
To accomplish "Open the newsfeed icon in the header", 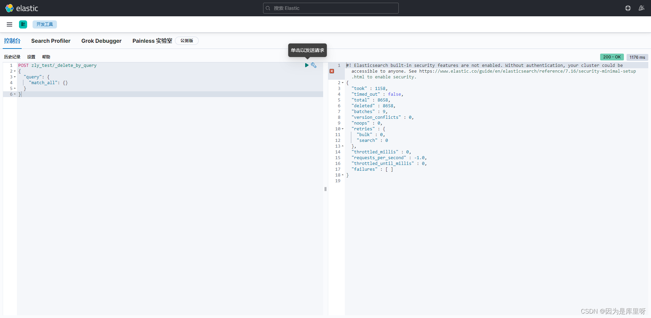I will tap(642, 8).
